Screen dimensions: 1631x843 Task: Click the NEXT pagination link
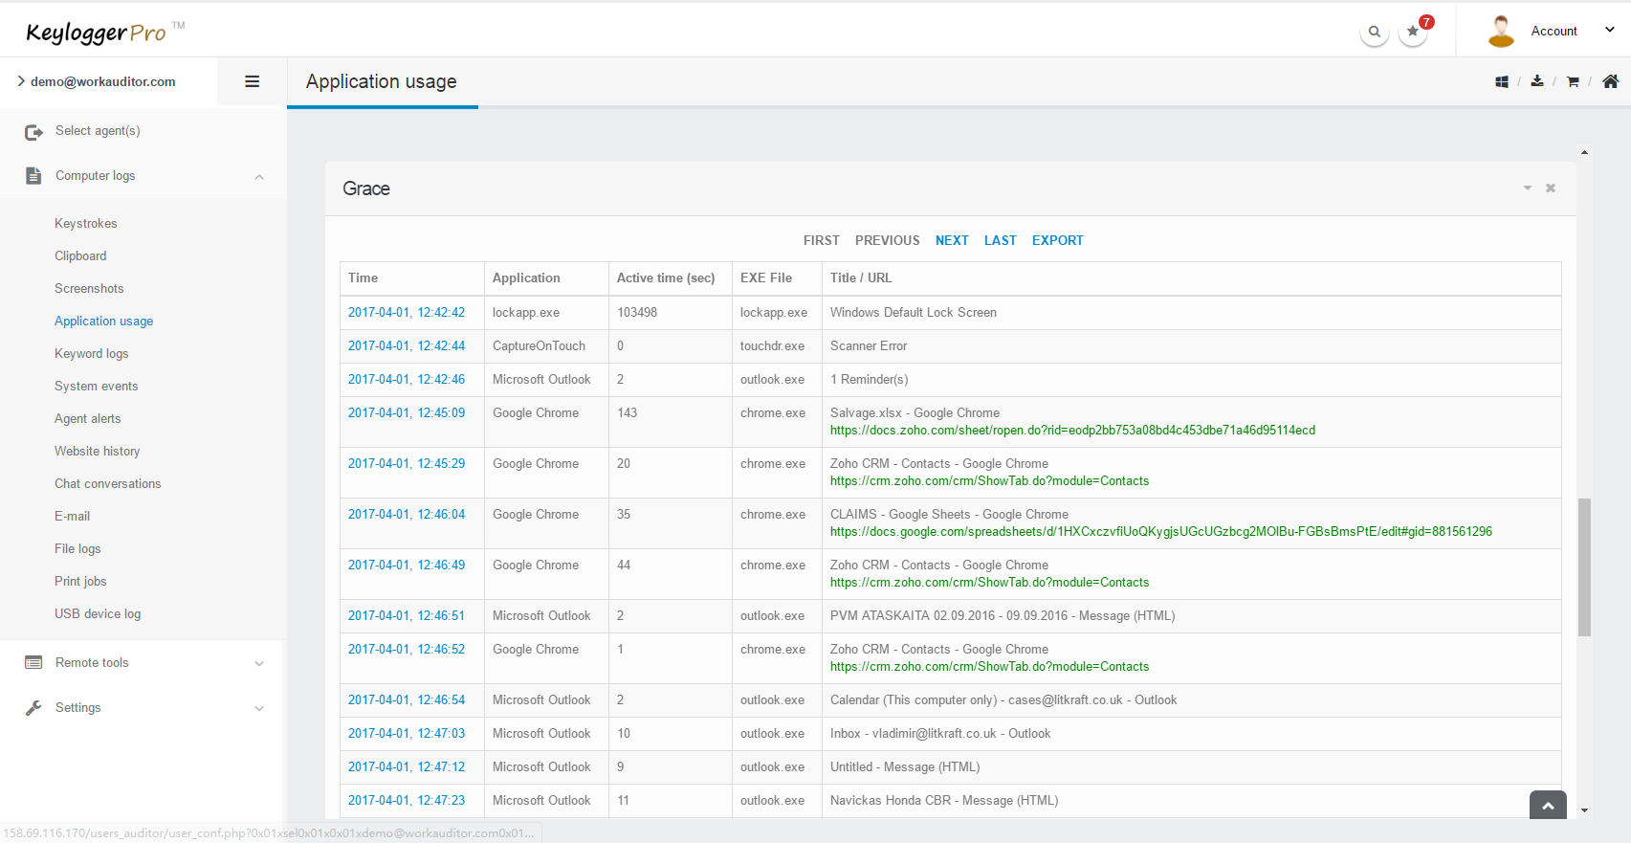[x=952, y=240]
